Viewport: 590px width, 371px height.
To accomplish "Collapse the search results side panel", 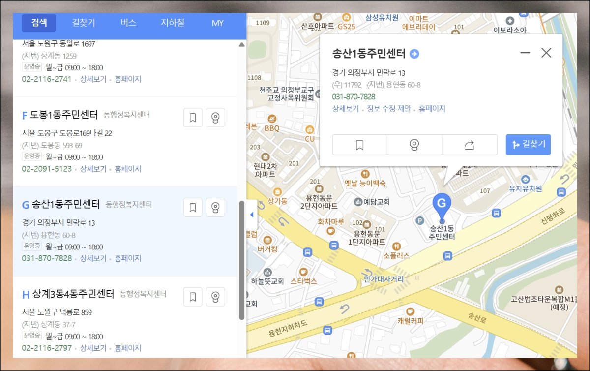I will [251, 215].
